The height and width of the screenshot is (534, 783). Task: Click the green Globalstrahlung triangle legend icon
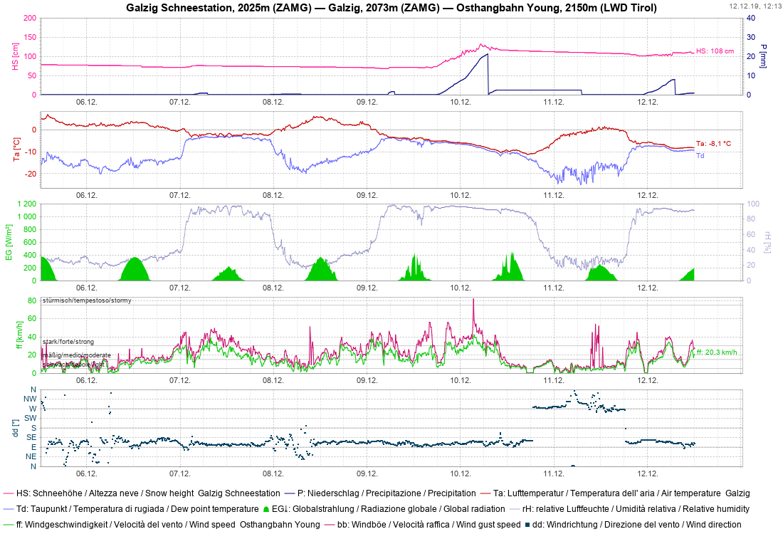click(x=268, y=509)
